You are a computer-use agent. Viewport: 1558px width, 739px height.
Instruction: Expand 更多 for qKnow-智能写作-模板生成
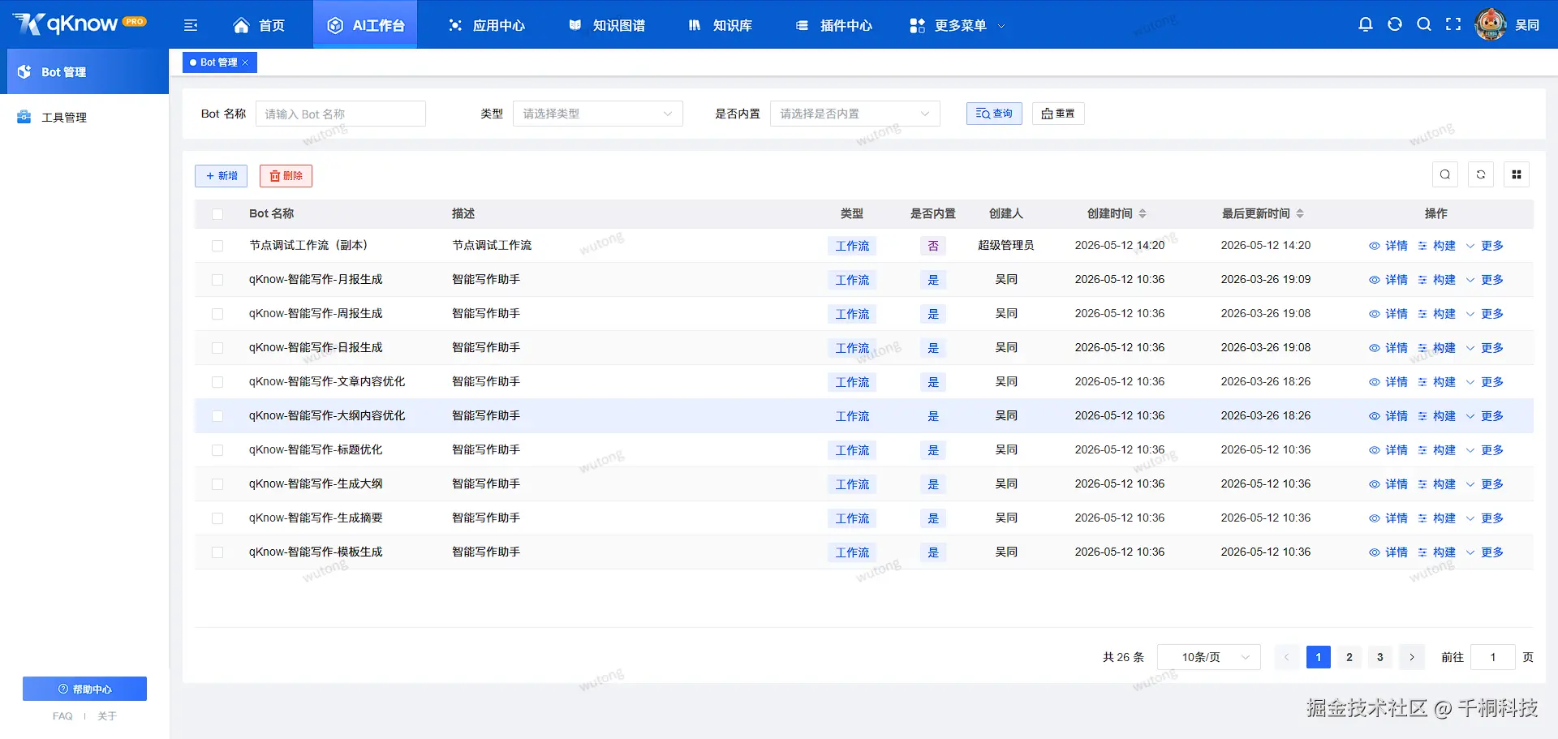point(1485,552)
